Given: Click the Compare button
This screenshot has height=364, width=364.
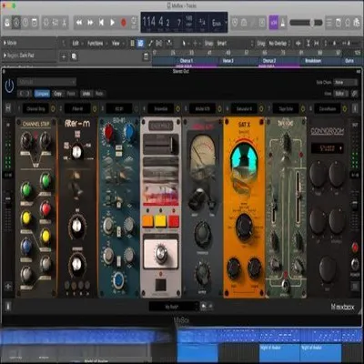Looking at the screenshot, I should point(42,94).
